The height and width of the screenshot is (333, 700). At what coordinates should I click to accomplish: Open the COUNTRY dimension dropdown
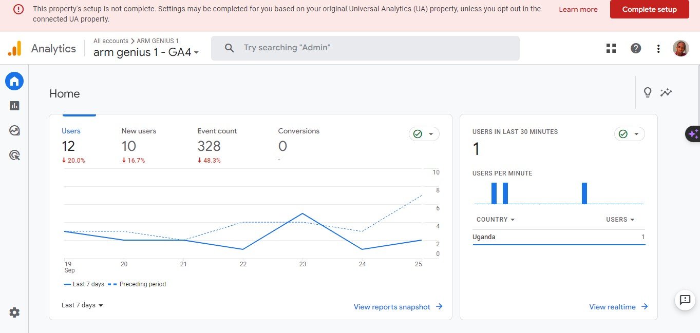(x=496, y=219)
